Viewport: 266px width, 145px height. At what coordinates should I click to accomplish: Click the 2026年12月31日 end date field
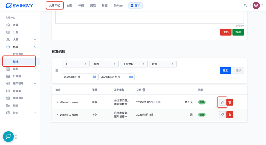pyautogui.click(x=116, y=77)
